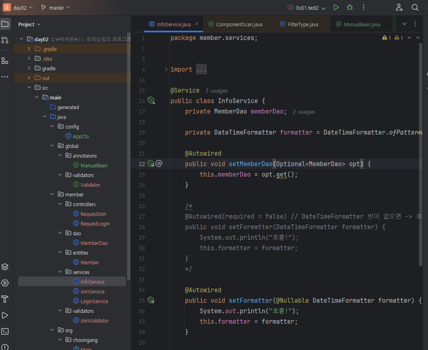Go to previous highlighted error arrow
This screenshot has width=428, height=350.
coord(409,38)
